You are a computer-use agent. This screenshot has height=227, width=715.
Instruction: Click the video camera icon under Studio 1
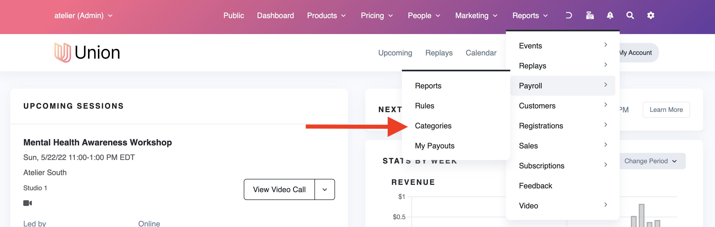27,203
